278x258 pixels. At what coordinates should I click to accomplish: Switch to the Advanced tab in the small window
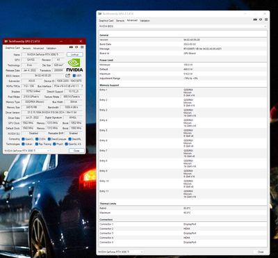coord(38,48)
